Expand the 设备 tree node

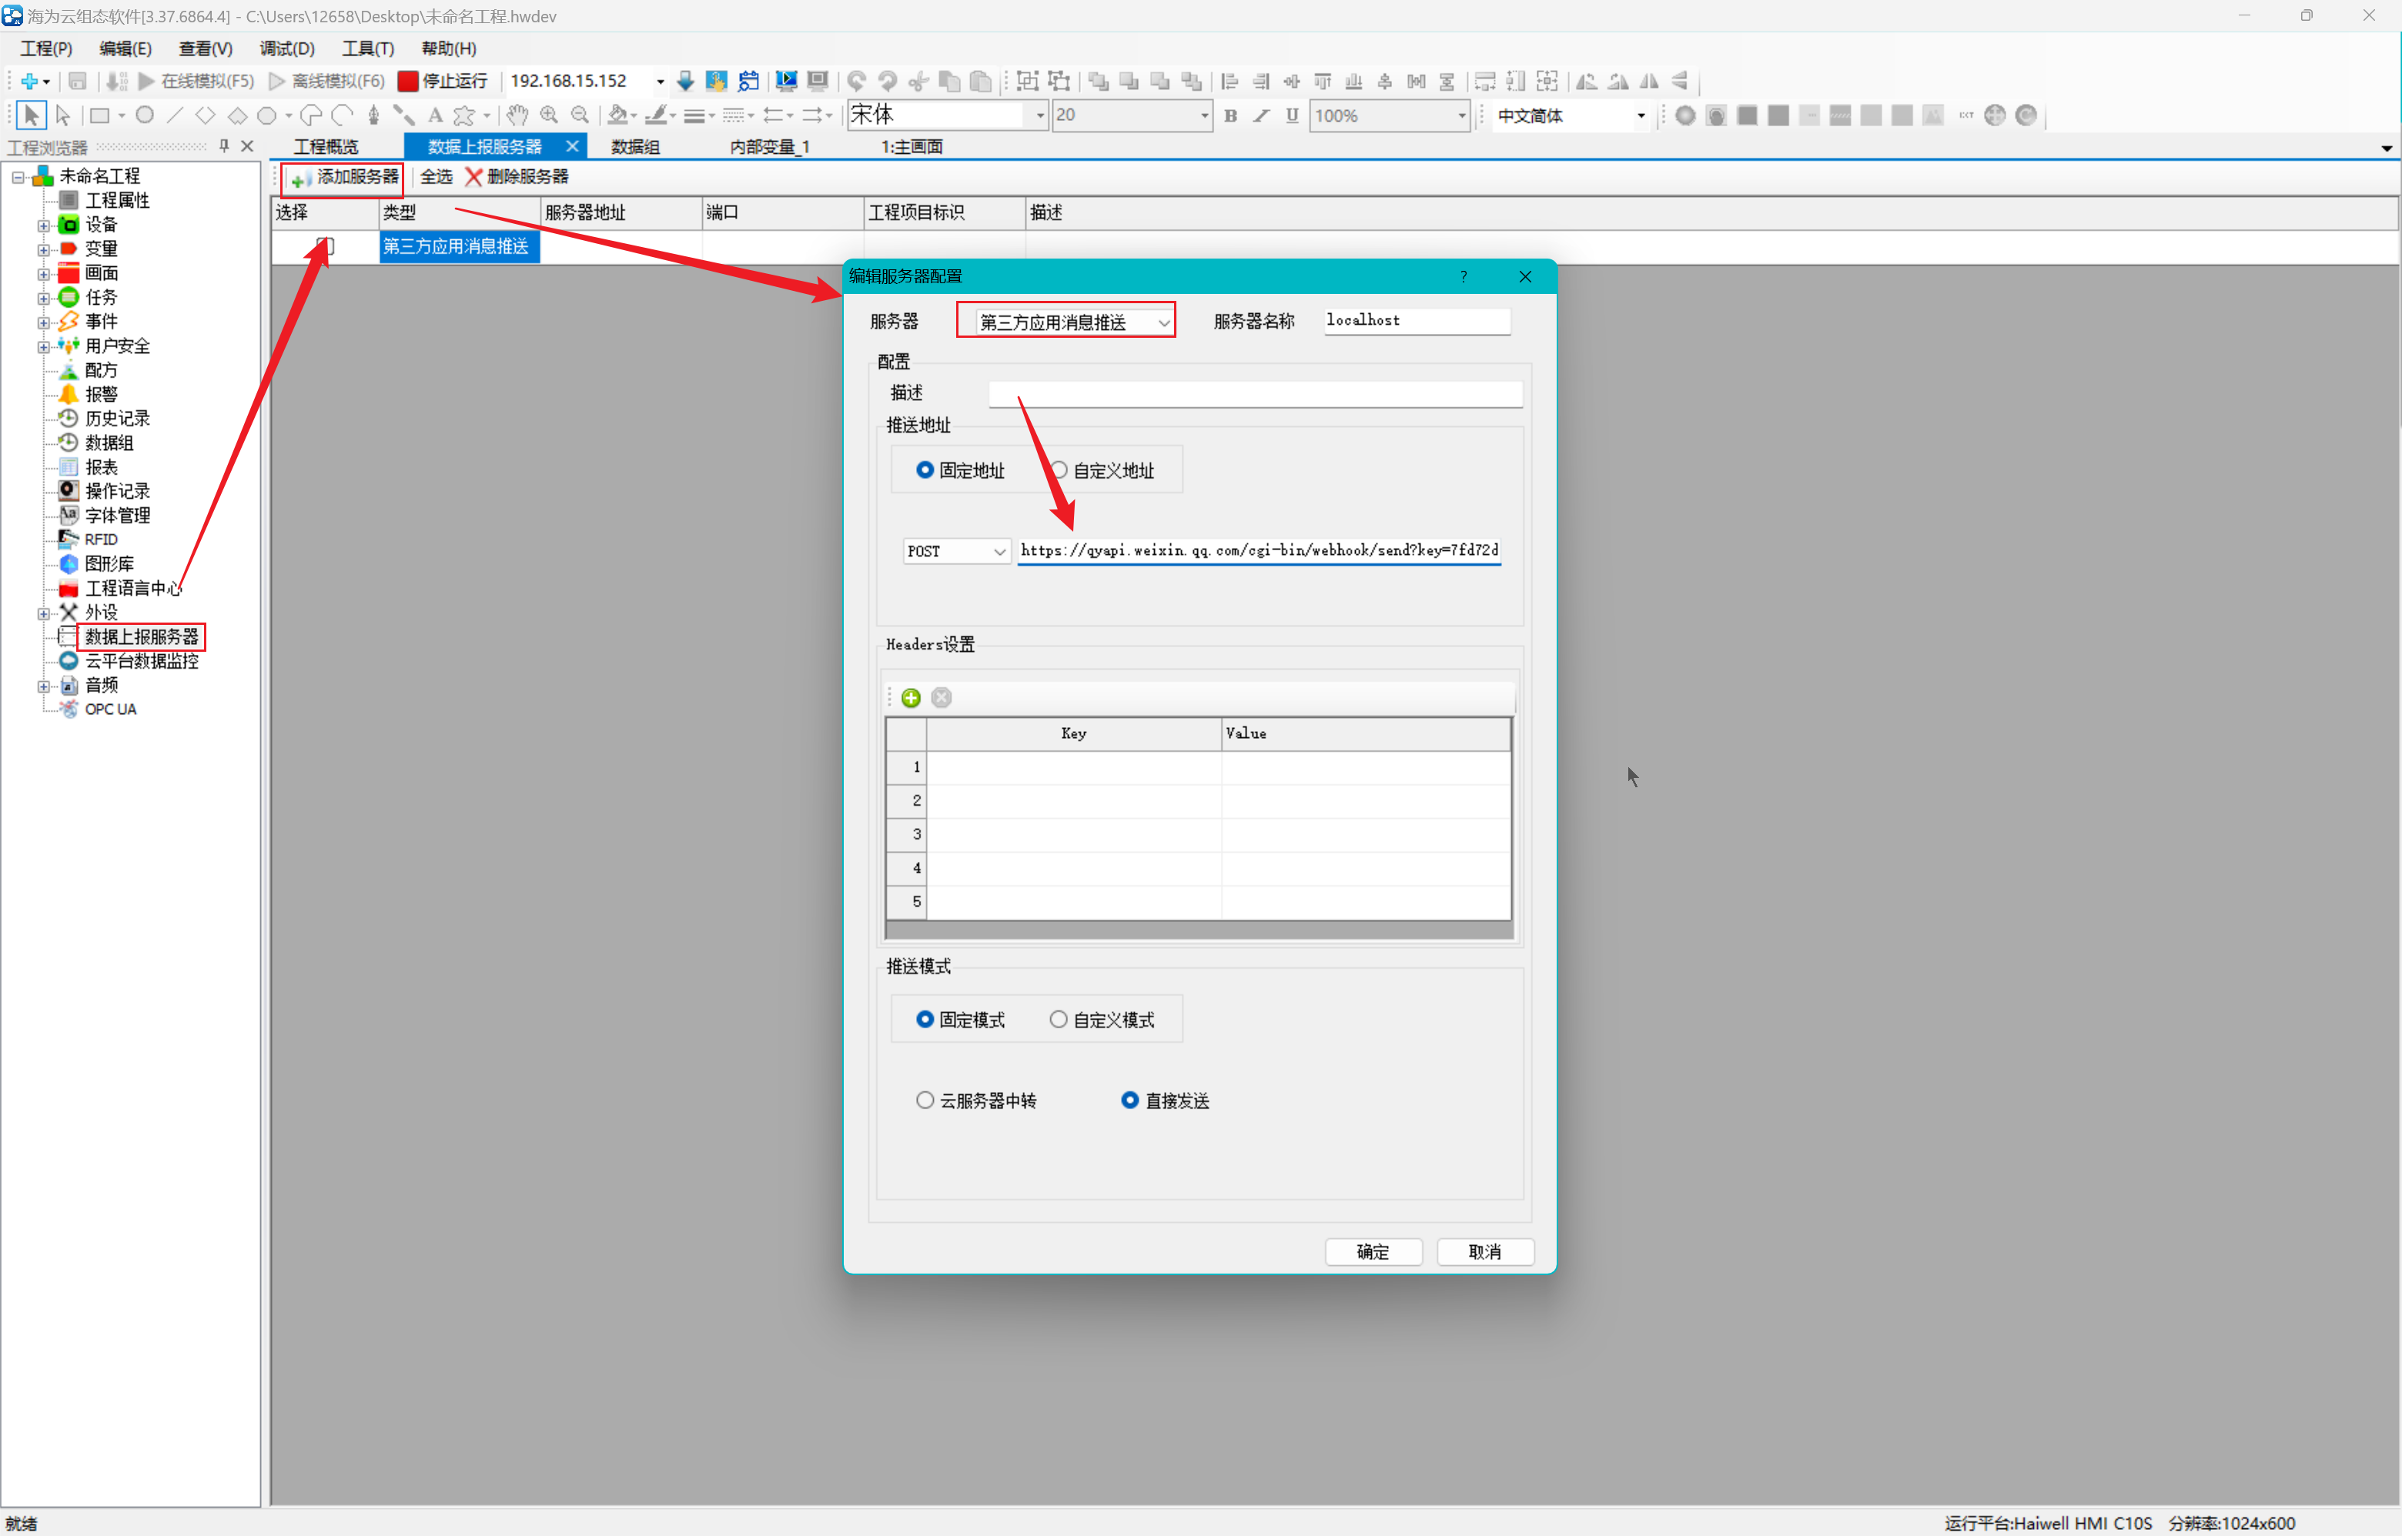(43, 225)
